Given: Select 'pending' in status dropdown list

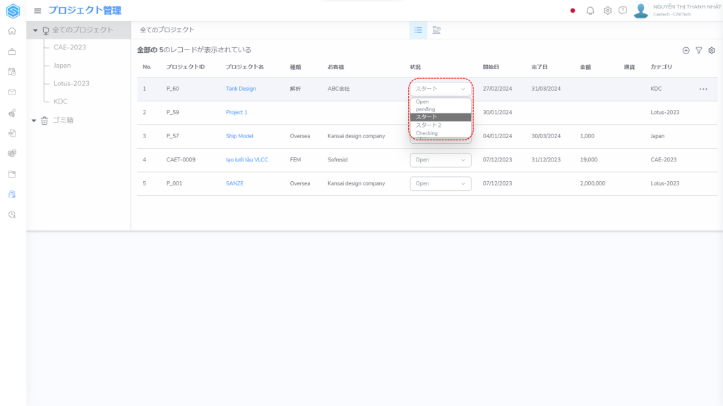Looking at the screenshot, I should pos(425,109).
